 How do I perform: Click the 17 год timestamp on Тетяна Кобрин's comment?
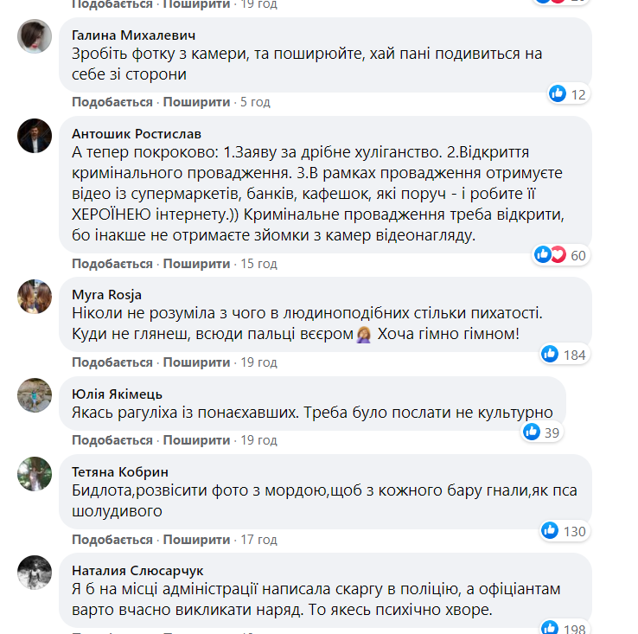click(x=258, y=538)
